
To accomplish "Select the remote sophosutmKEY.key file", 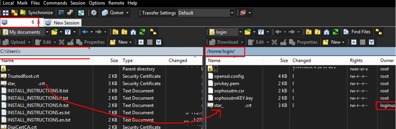I will (x=233, y=98).
